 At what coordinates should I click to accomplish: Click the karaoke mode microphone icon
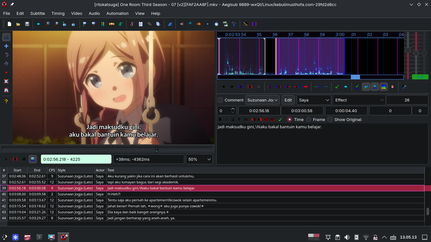click(404, 86)
